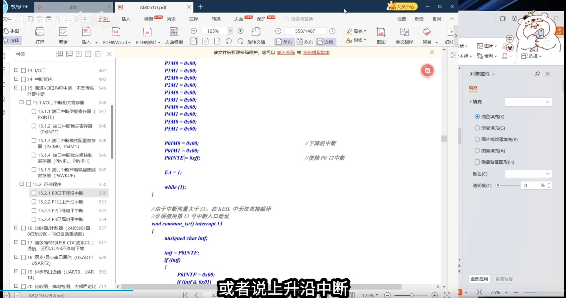This screenshot has height=298, width=566.
Task: Select the 高亮 highlight tool
Action: pyautogui.click(x=356, y=31)
